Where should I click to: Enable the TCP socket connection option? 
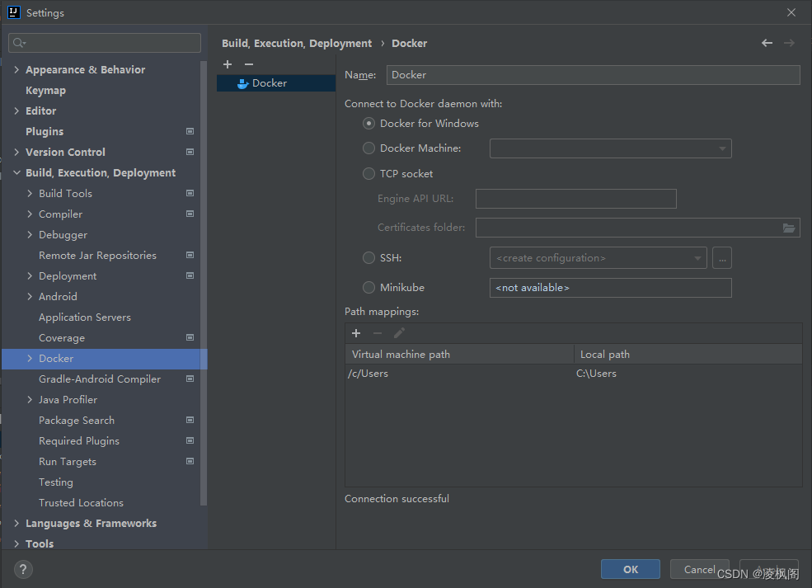(x=368, y=173)
